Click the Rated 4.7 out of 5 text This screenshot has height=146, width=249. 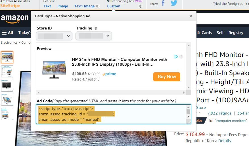click(x=86, y=79)
